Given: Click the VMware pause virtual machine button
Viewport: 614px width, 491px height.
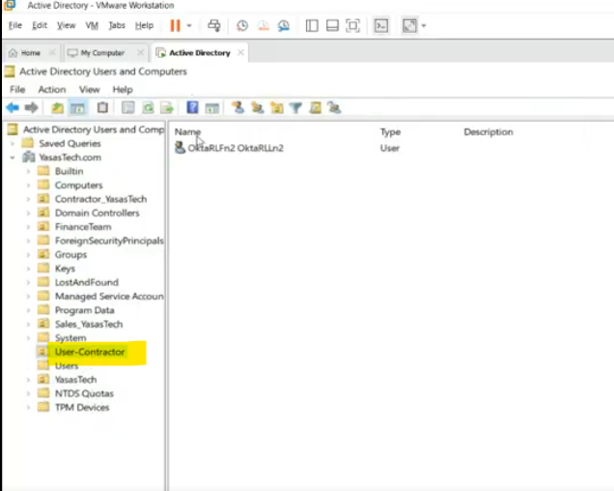Looking at the screenshot, I should (175, 25).
